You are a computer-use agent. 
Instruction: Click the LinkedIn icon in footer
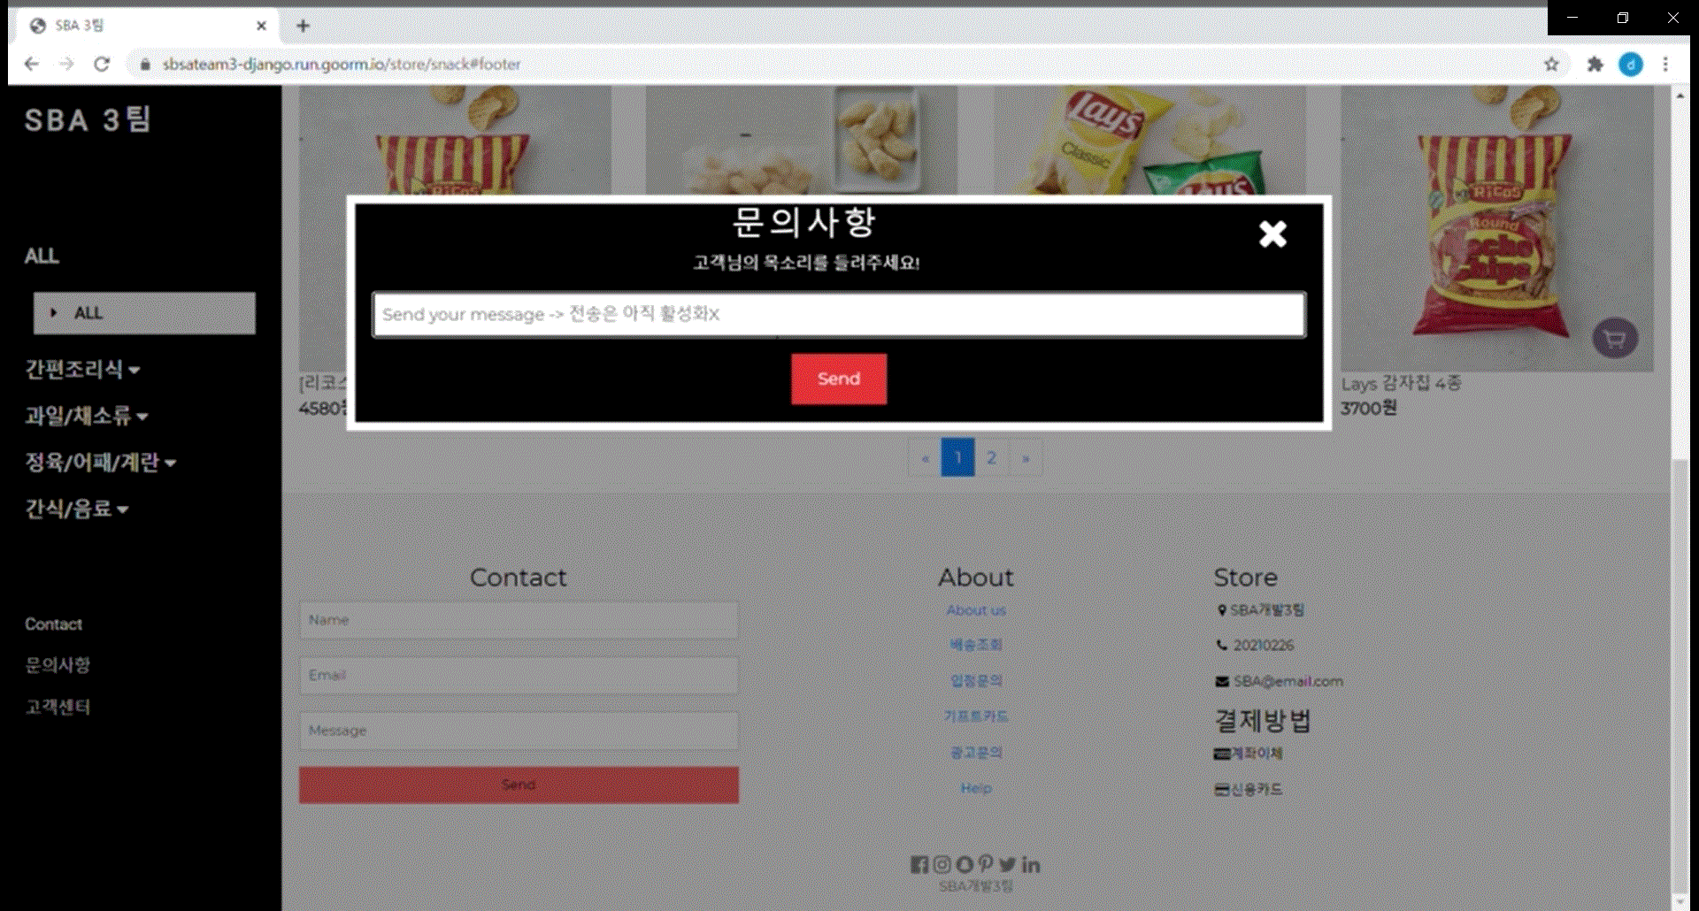(1029, 864)
